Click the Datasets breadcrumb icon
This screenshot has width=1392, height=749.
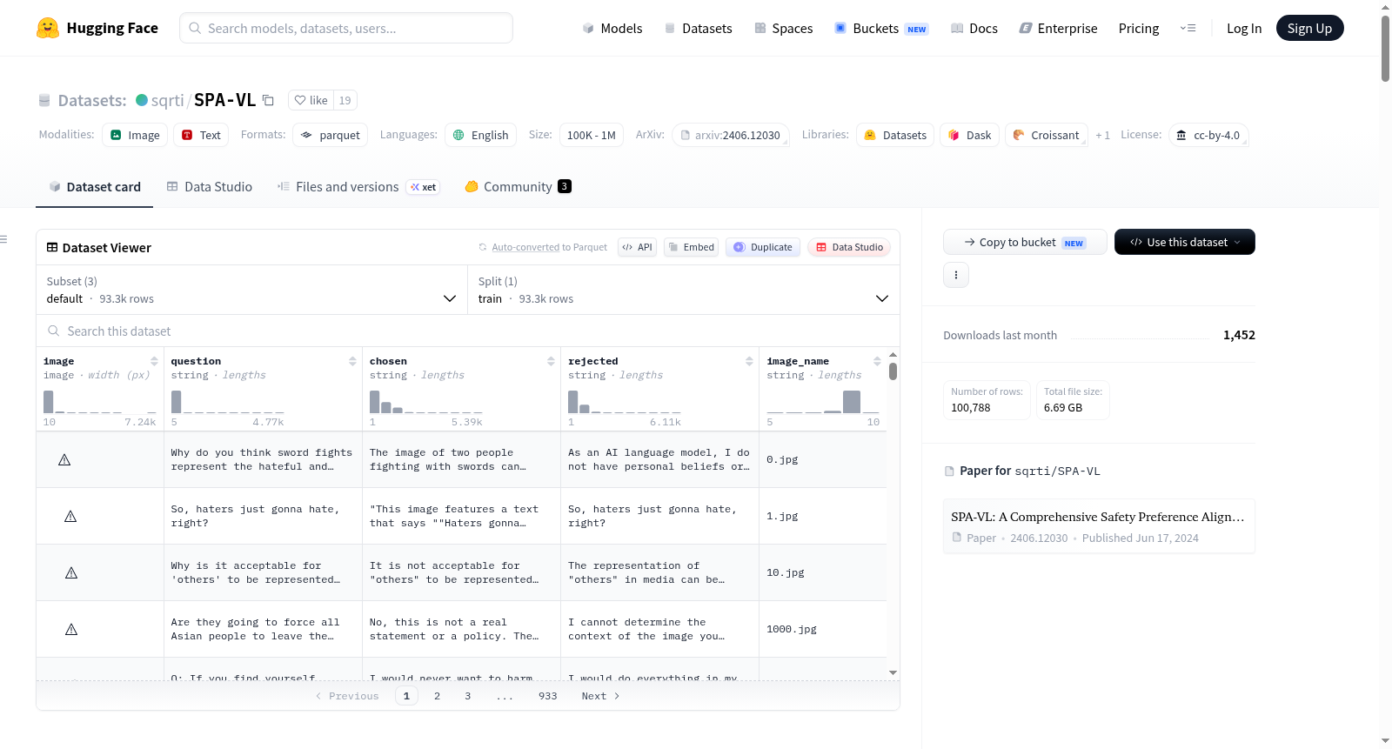tap(44, 101)
